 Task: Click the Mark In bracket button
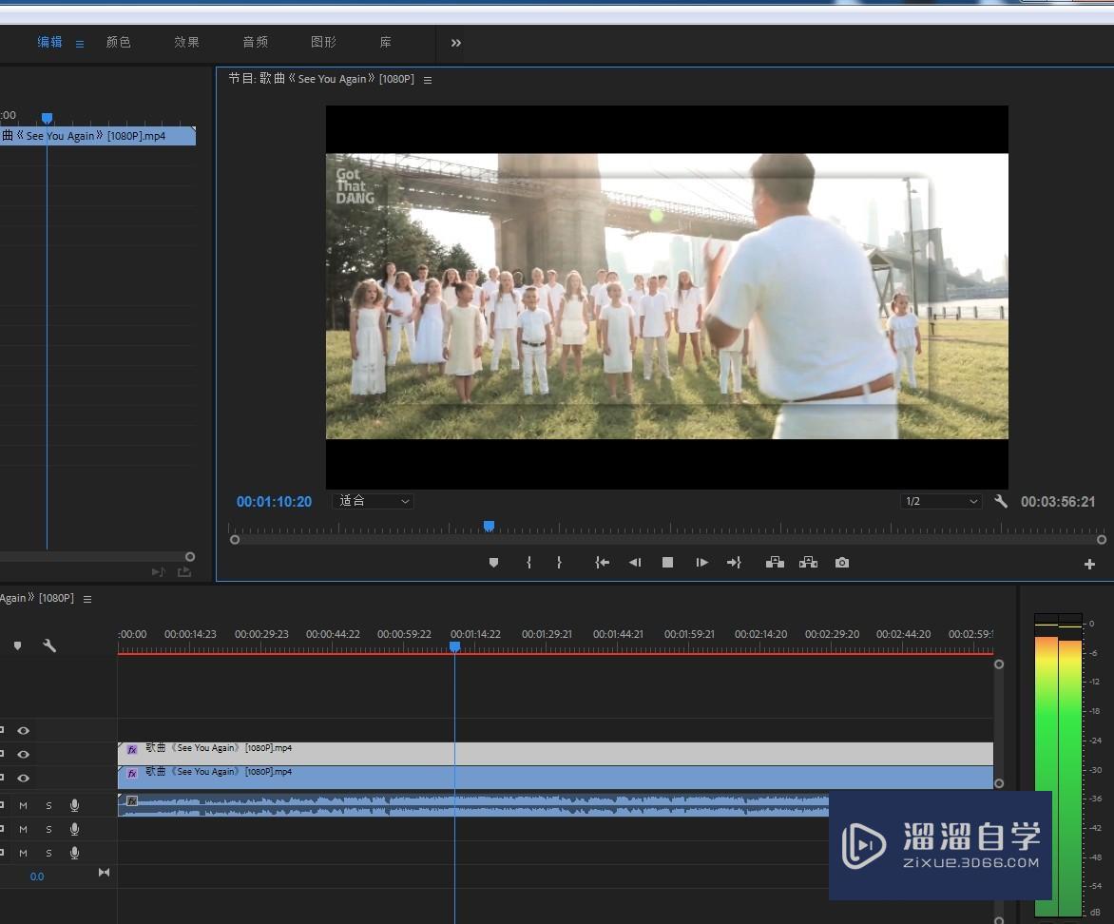pyautogui.click(x=528, y=562)
